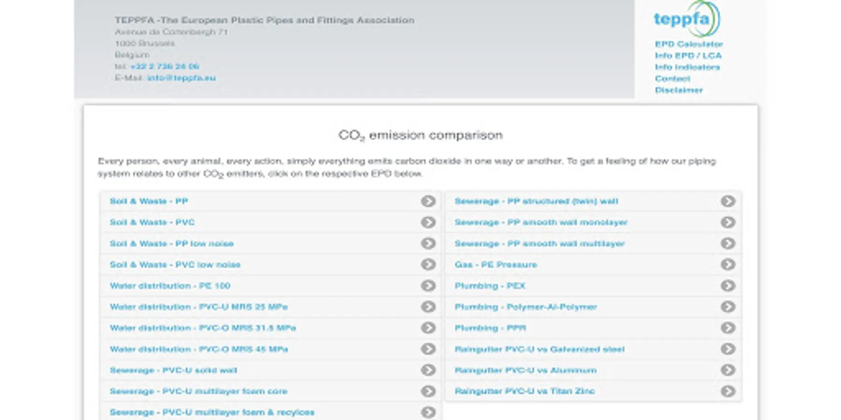
Task: Click arrow icon for Soil & Waste - PVC low noise
Action: click(x=428, y=265)
